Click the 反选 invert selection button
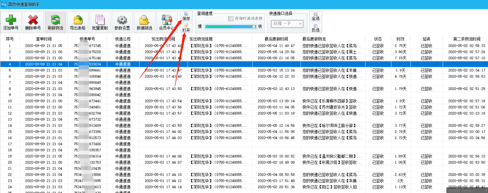The height and width of the screenshot is (193, 488). point(316,28)
